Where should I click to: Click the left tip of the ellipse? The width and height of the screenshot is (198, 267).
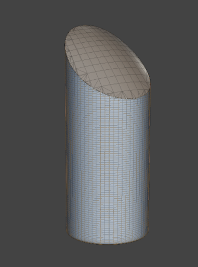pos(65,44)
